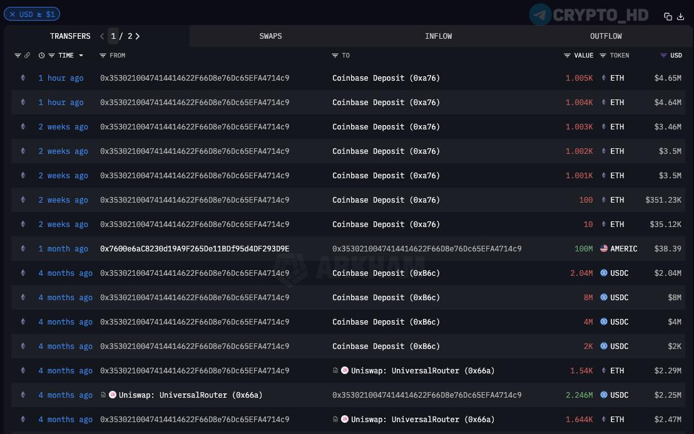
Task: Open the TIME column filter icon
Action: [51, 55]
